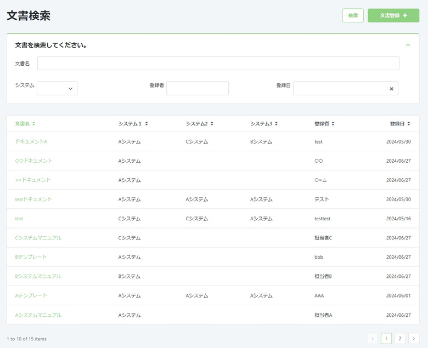Click the 担当者A cell

coord(323,315)
